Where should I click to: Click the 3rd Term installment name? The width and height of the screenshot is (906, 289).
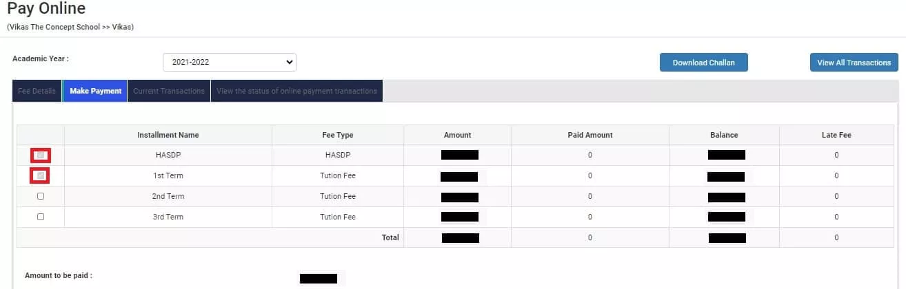[x=168, y=217]
